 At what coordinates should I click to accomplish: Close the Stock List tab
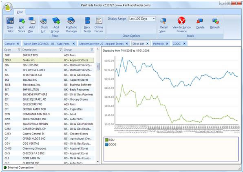(x=147, y=44)
